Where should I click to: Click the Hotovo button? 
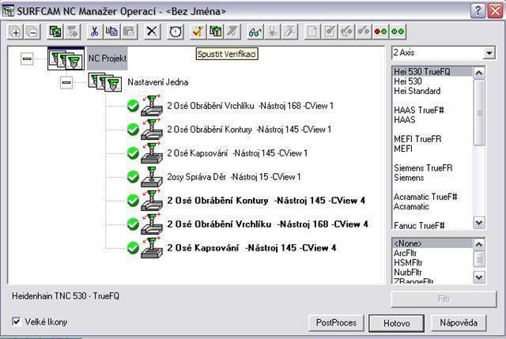pos(397,323)
